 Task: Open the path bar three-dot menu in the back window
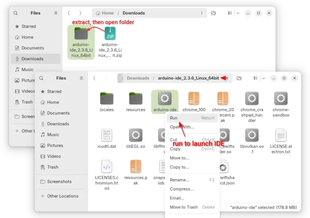201,13
